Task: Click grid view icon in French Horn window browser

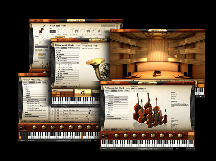Action: [57, 87]
